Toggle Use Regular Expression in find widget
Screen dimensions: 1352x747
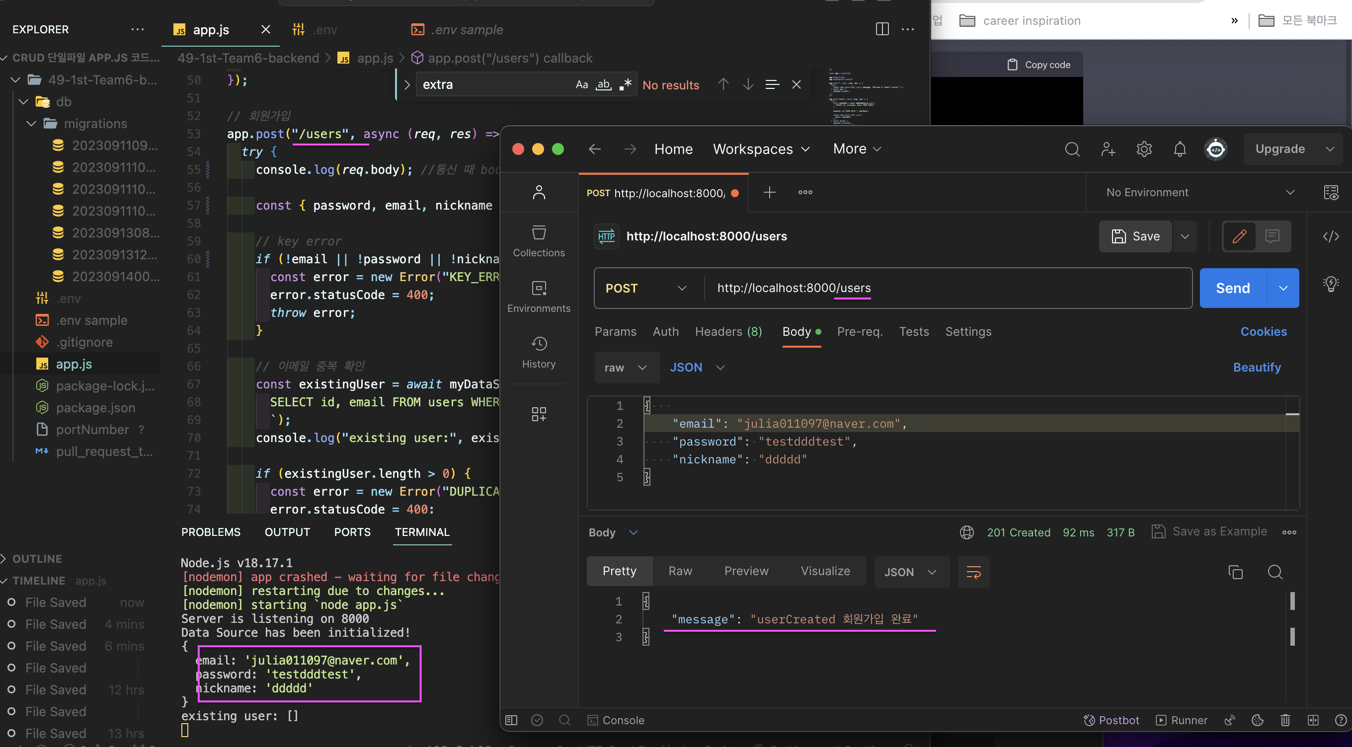[x=625, y=84]
